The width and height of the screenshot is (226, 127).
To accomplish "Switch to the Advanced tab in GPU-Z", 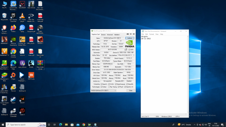I will coord(110,35).
